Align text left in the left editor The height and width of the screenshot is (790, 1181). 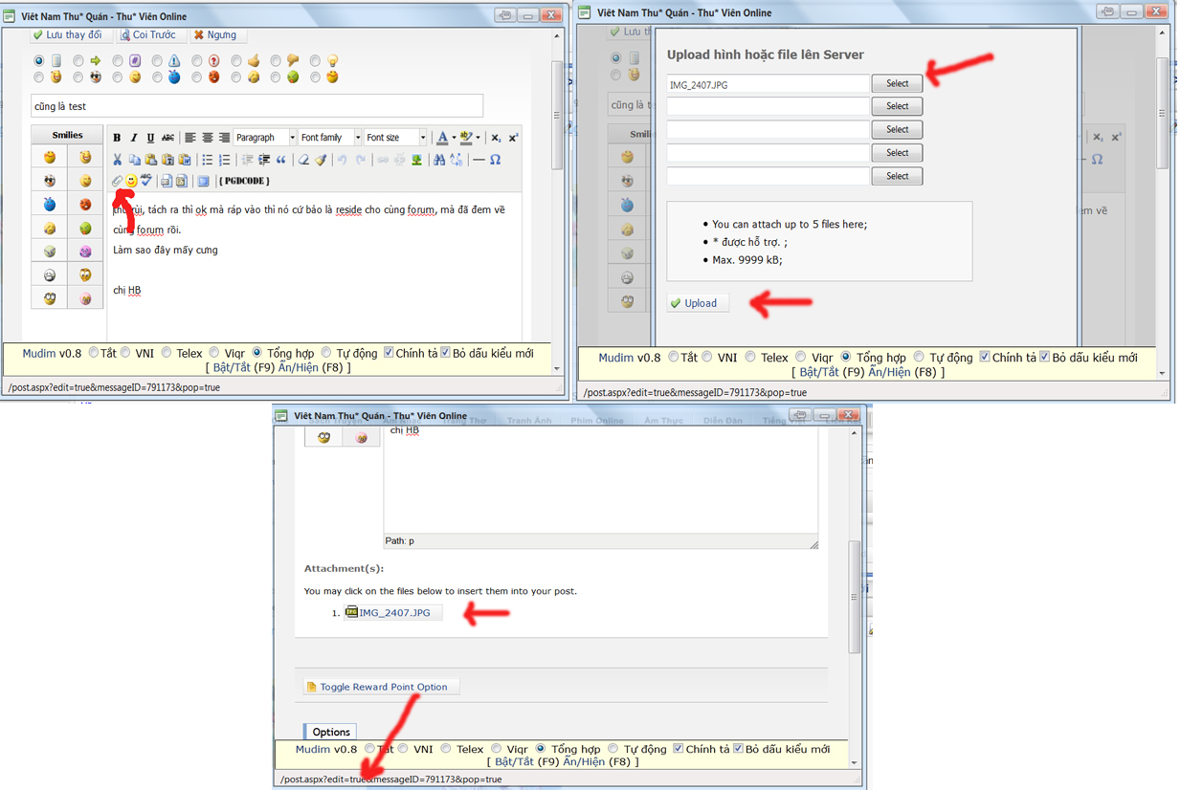pos(190,138)
